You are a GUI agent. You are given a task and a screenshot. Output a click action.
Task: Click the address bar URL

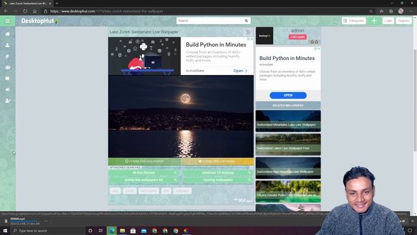point(106,11)
